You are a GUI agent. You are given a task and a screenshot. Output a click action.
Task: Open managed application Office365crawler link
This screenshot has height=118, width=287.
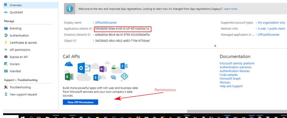(x=269, y=34)
